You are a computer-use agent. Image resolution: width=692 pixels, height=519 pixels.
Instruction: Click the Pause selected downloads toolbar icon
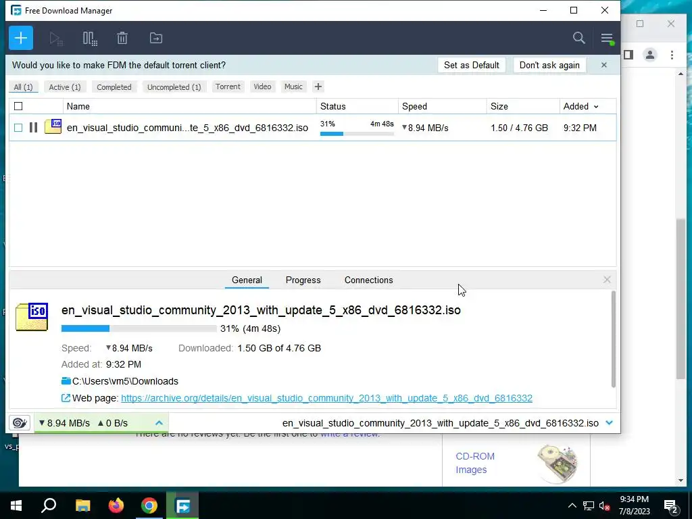[90, 39]
